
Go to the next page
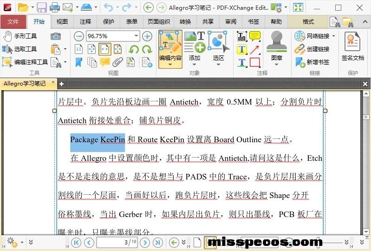145,243
